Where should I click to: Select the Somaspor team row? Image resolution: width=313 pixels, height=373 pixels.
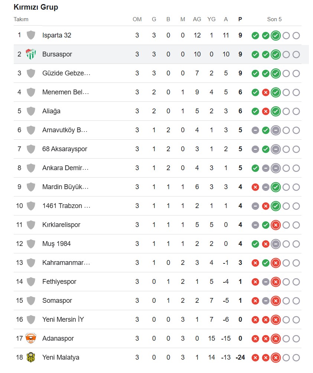[x=157, y=301]
